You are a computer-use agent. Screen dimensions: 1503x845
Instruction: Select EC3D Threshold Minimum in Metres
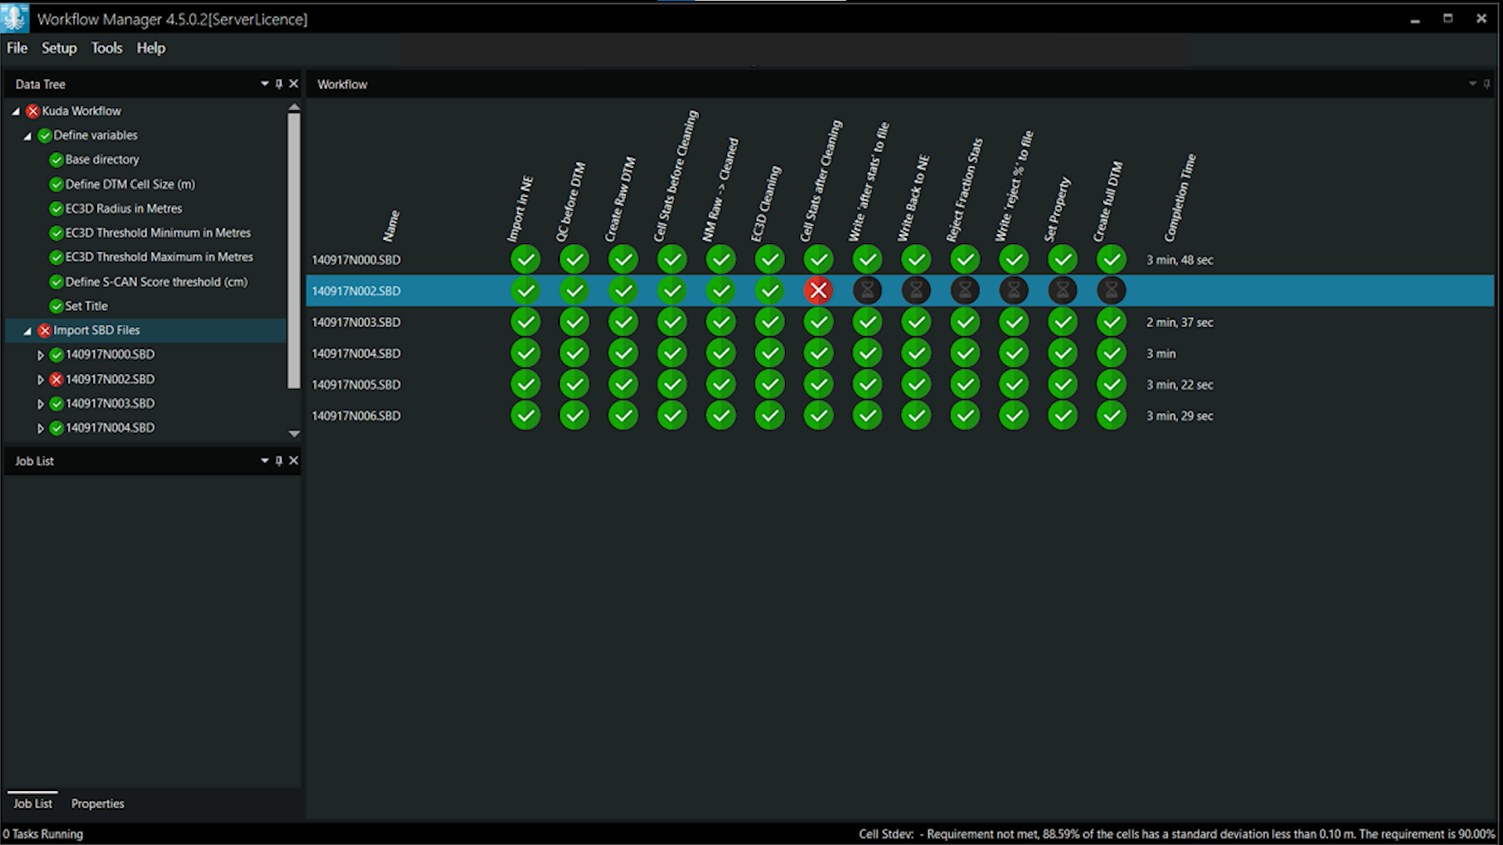(158, 232)
